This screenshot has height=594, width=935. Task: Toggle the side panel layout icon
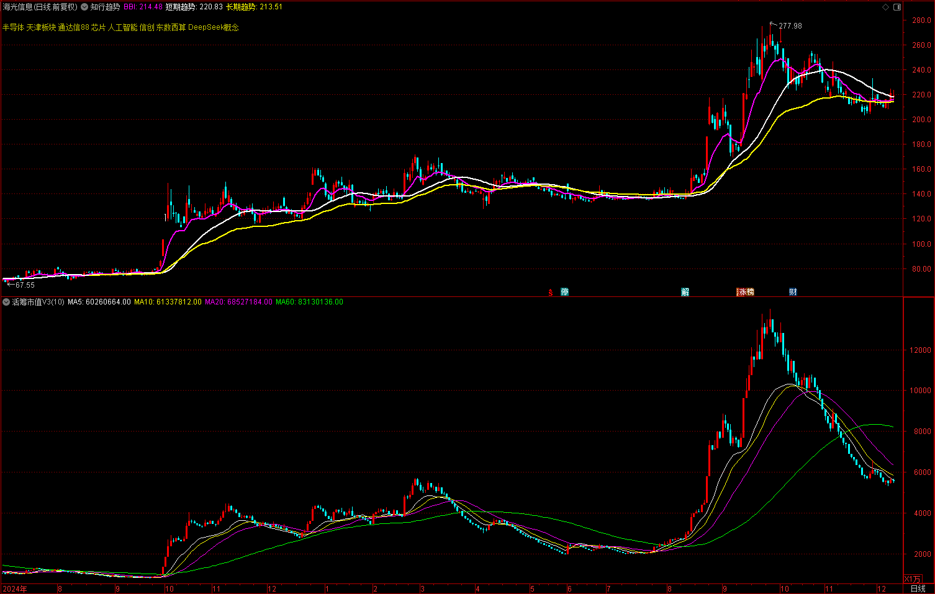(897, 7)
